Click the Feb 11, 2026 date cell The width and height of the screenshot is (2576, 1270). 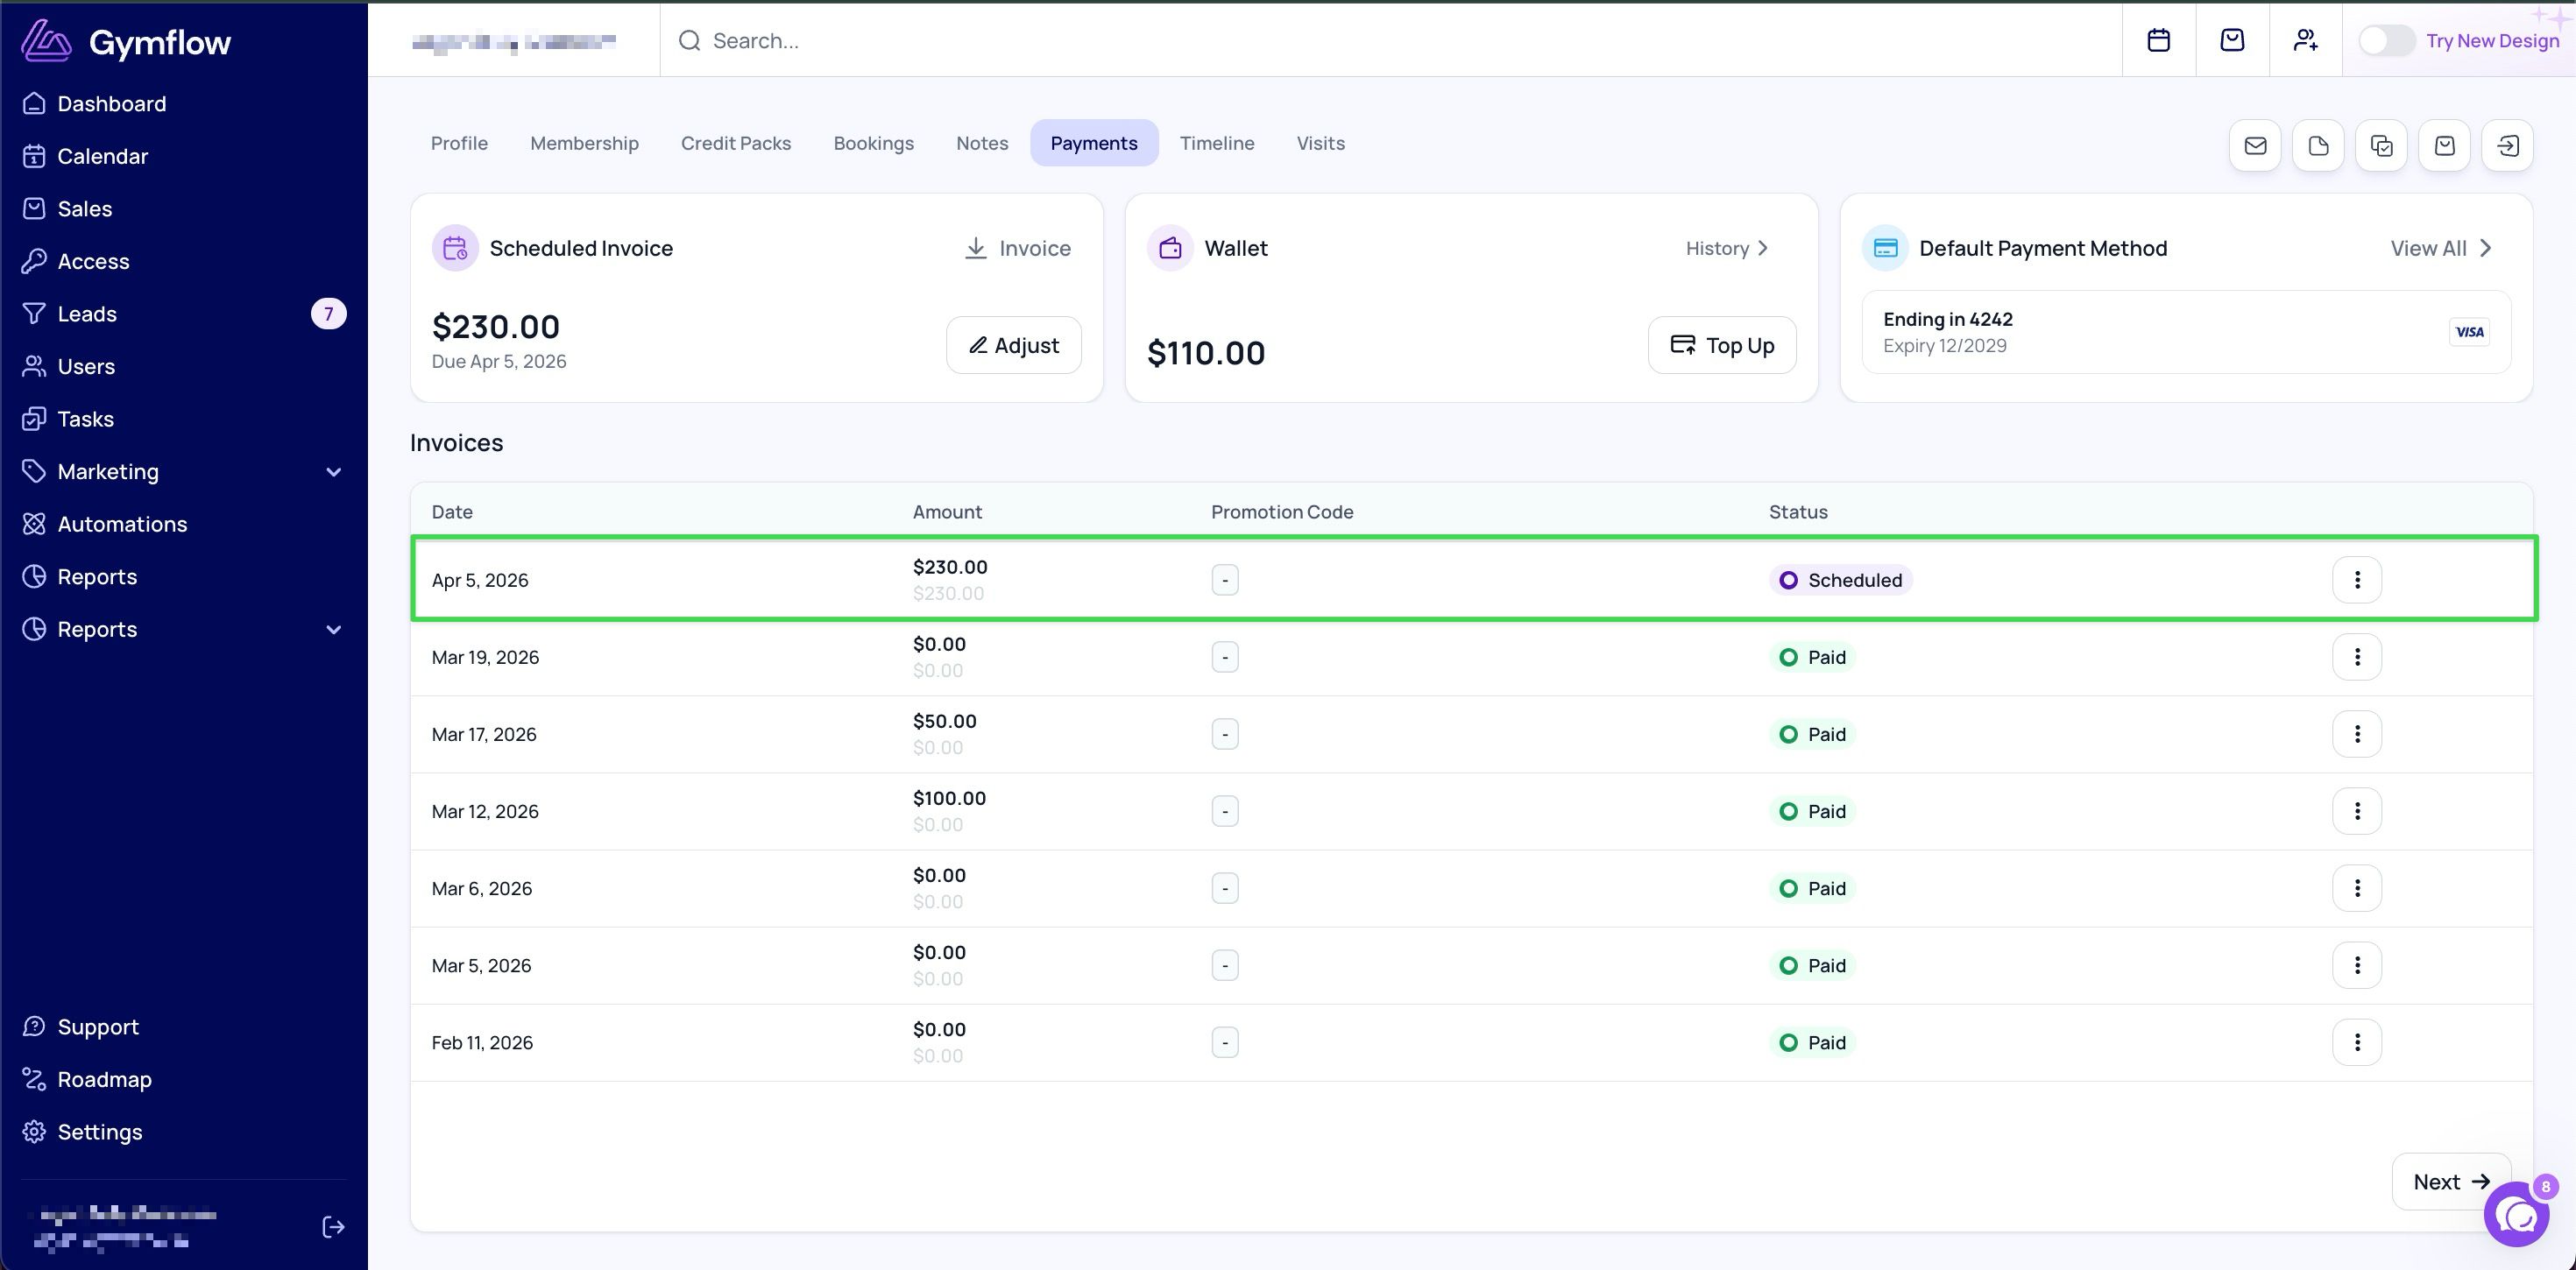tap(482, 1042)
